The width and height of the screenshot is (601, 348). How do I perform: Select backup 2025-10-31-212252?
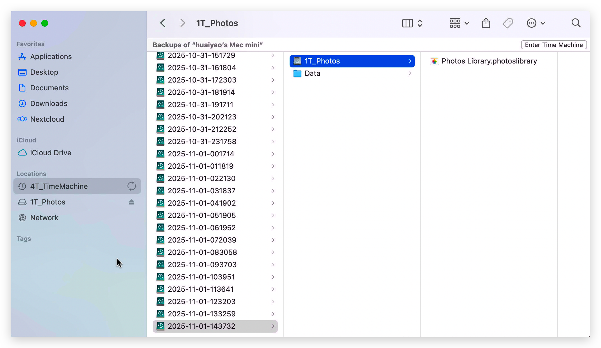[202, 129]
